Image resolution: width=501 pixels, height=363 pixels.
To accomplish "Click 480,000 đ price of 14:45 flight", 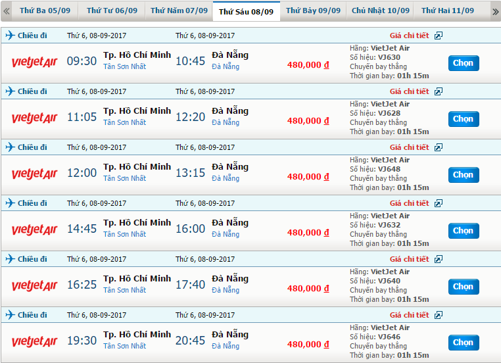I will (308, 233).
